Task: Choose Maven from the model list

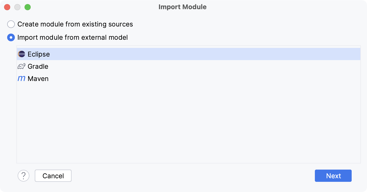Action: (38, 78)
